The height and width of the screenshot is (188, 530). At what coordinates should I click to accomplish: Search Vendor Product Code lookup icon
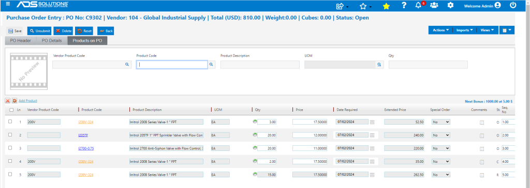(x=127, y=64)
